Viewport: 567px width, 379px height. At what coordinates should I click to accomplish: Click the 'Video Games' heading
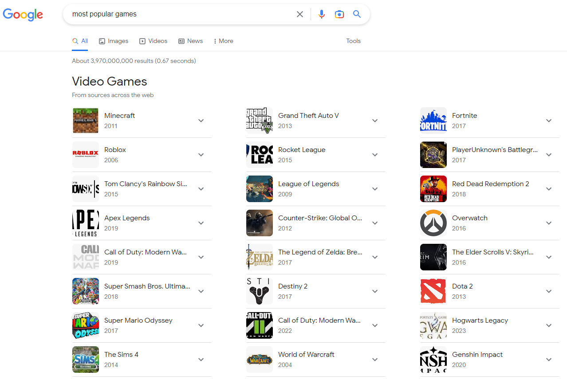110,81
